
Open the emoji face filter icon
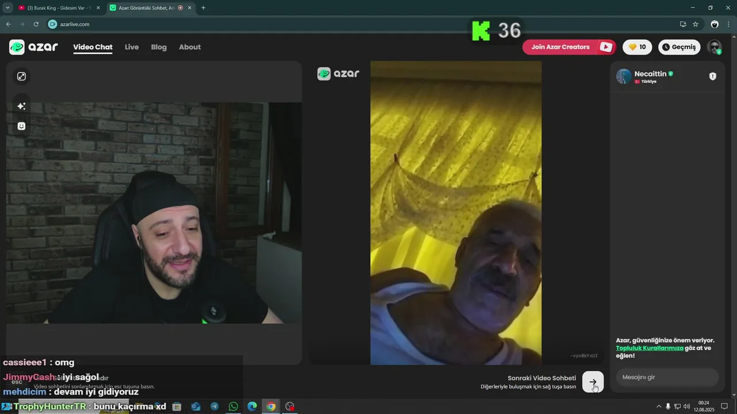tap(21, 126)
